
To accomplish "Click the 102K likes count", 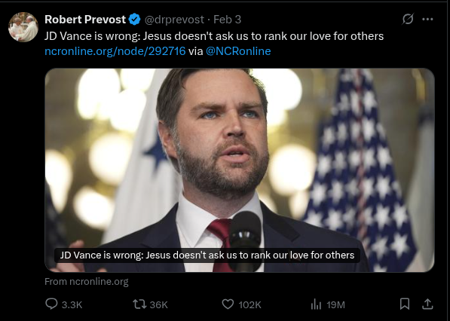I will (249, 304).
